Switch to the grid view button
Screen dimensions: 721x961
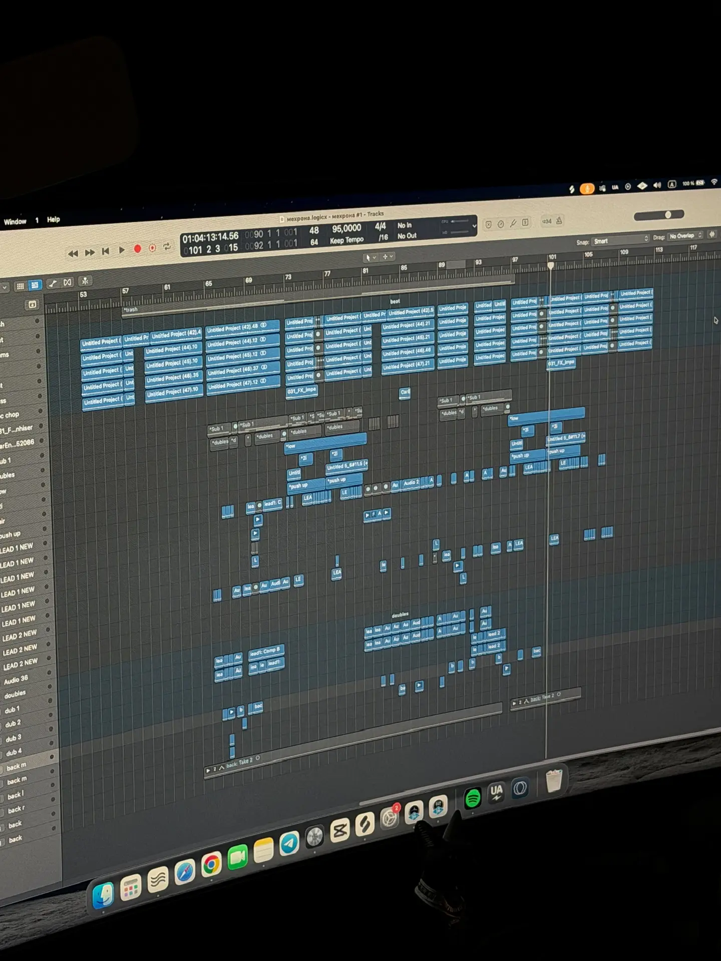(x=20, y=286)
